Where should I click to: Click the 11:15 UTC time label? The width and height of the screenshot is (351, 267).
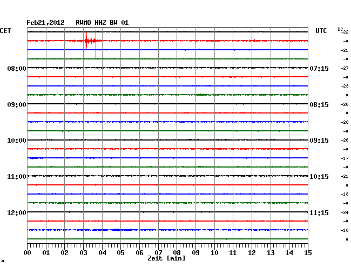[319, 212]
